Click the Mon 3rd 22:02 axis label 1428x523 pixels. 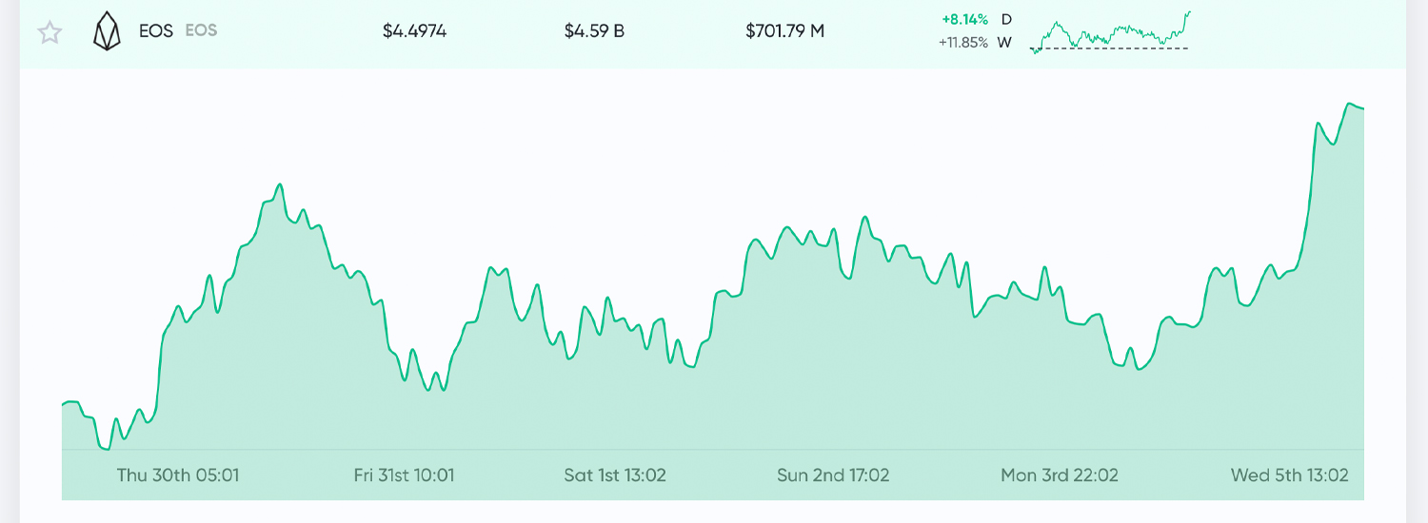coord(1060,475)
